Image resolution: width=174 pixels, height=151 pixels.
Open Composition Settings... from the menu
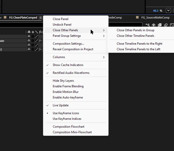pyautogui.click(x=76, y=44)
